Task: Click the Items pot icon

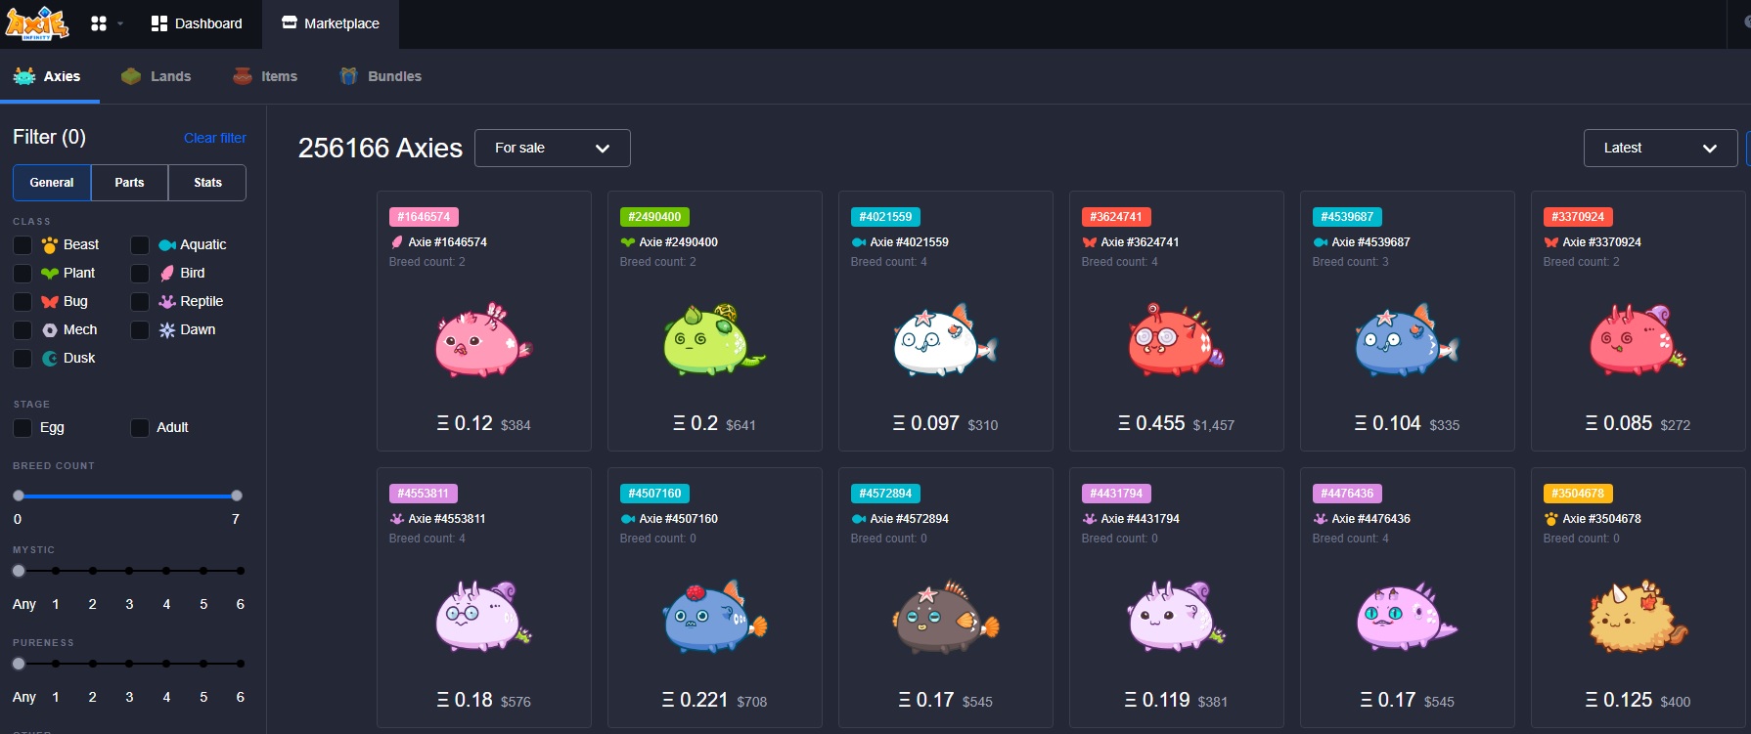Action: coord(243,76)
